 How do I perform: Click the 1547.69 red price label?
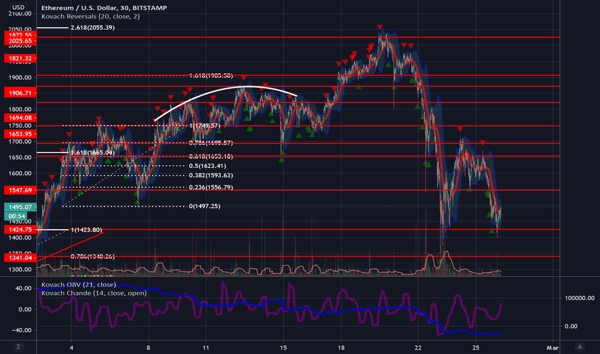click(21, 191)
